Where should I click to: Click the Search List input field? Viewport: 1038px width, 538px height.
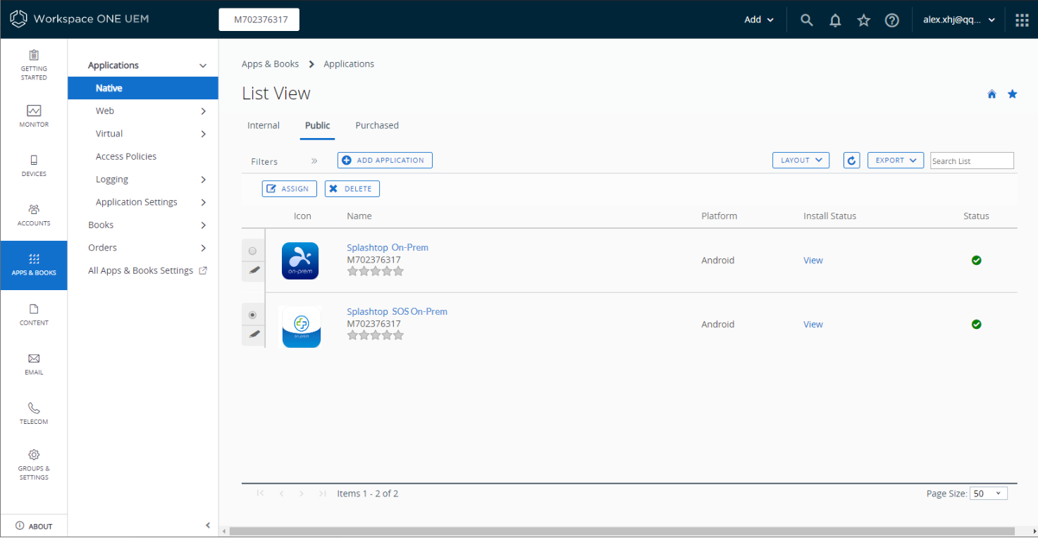[x=972, y=161]
